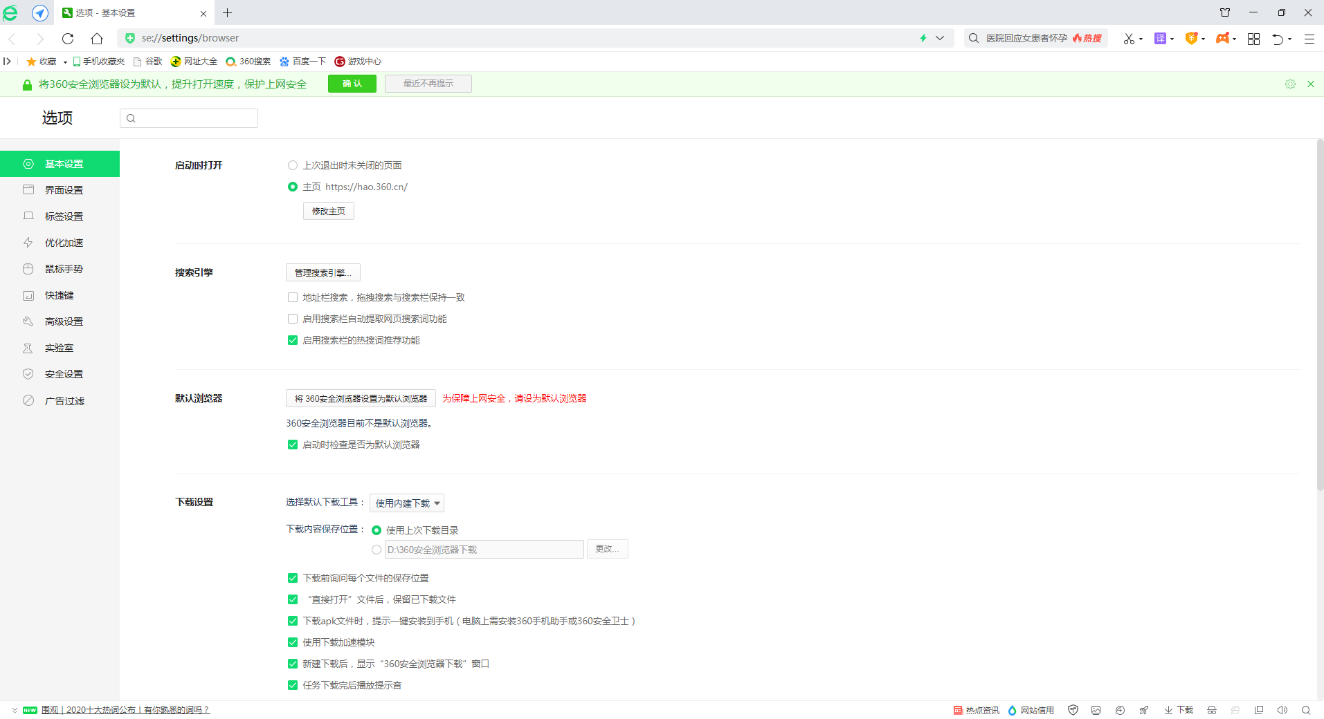This screenshot has width=1324, height=719.
Task: Dismiss the green default browser notification bar
Action: point(1310,84)
